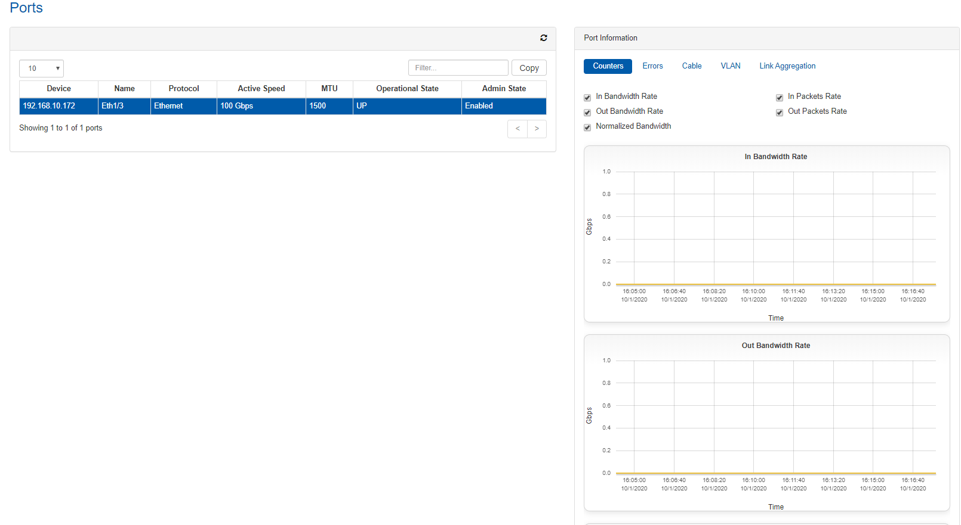Switch to the Counters tab

click(x=608, y=66)
